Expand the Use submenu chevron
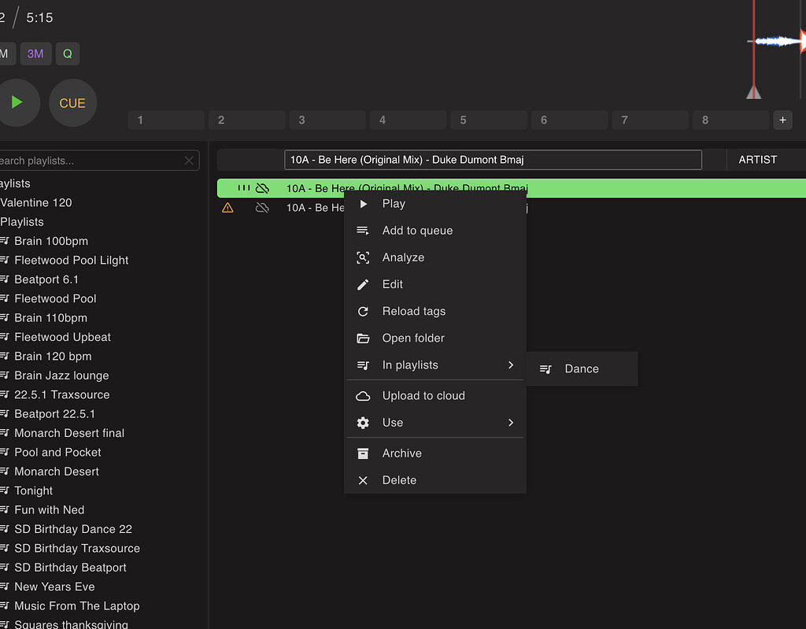Image resolution: width=806 pixels, height=629 pixels. tap(511, 423)
